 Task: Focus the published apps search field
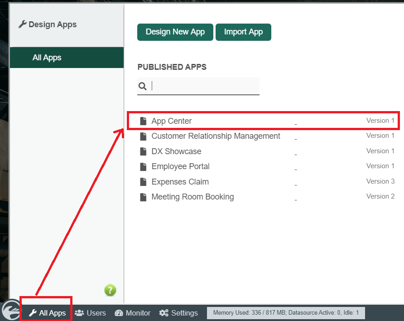click(x=204, y=86)
